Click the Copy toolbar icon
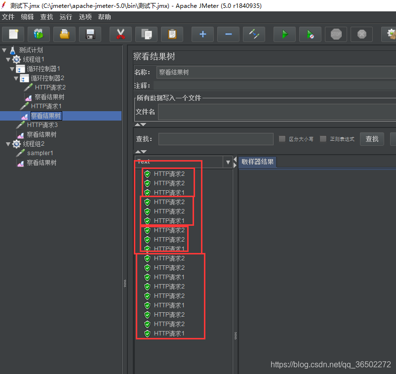The image size is (396, 374). pos(146,34)
